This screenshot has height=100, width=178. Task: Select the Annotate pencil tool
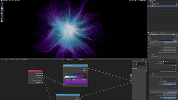[x=2, y=19]
